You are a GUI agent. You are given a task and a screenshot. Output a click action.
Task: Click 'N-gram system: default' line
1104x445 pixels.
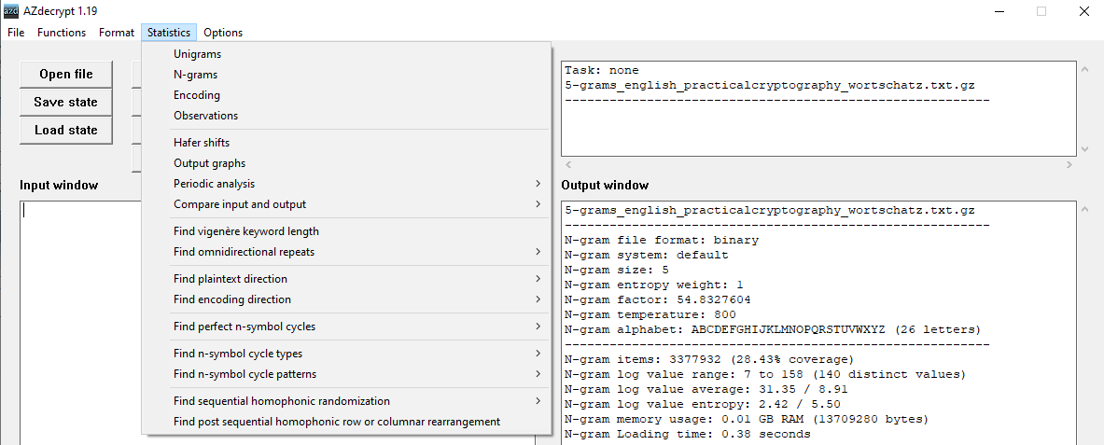tap(647, 255)
